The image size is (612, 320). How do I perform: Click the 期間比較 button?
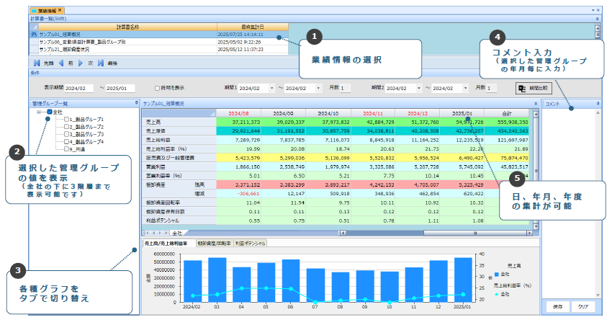532,88
